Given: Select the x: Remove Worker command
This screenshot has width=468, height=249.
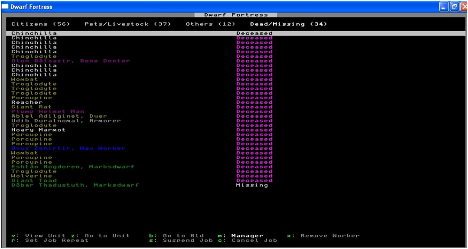Looking at the screenshot, I should point(323,236).
